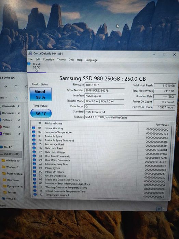Click the CrystalDiskInfo title bar app icon
Image resolution: width=179 pixels, height=239 pixels.
point(30,53)
